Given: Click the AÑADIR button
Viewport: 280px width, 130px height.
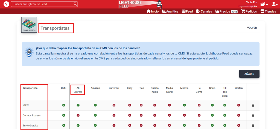Looking at the screenshot, I should [x=249, y=74].
